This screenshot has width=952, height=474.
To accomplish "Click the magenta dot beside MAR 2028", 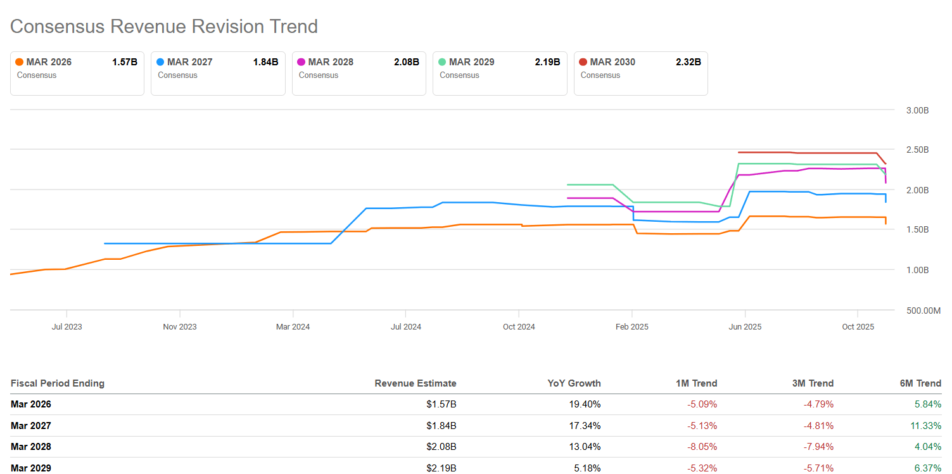I will [301, 62].
